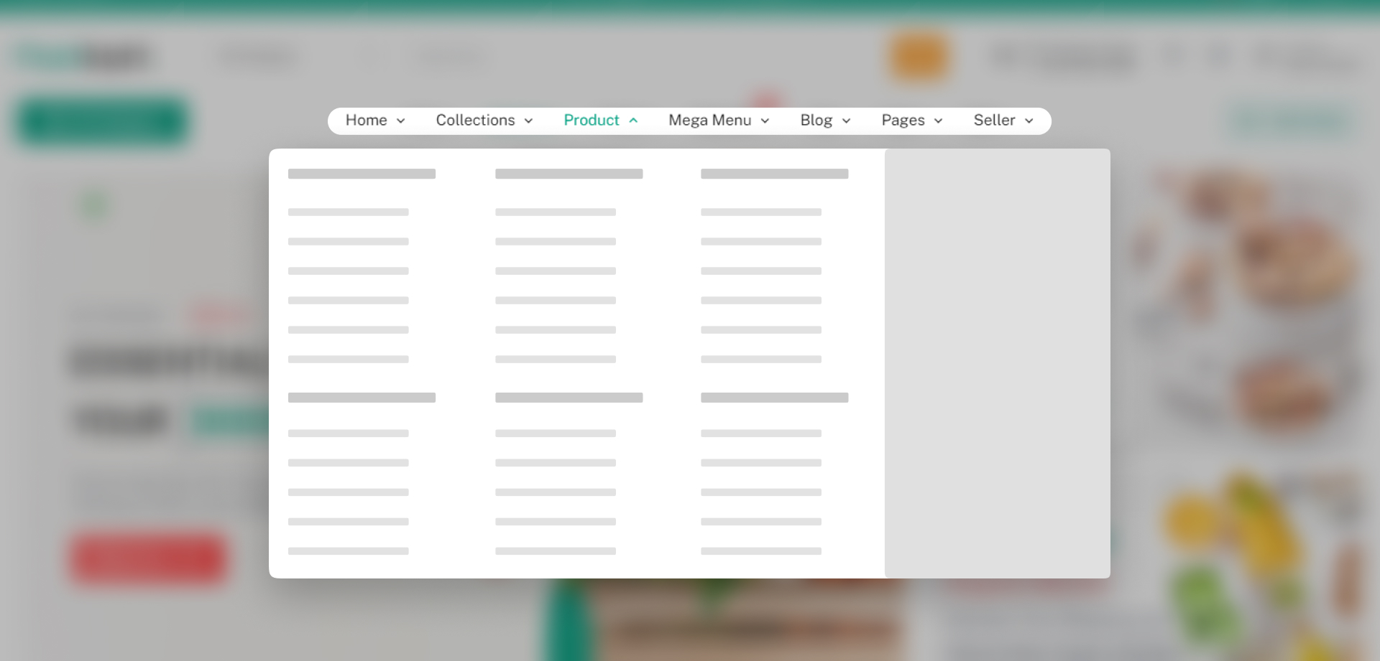The width and height of the screenshot is (1380, 661).
Task: Expand the Seller chevron arrow
Action: [x=1029, y=121]
